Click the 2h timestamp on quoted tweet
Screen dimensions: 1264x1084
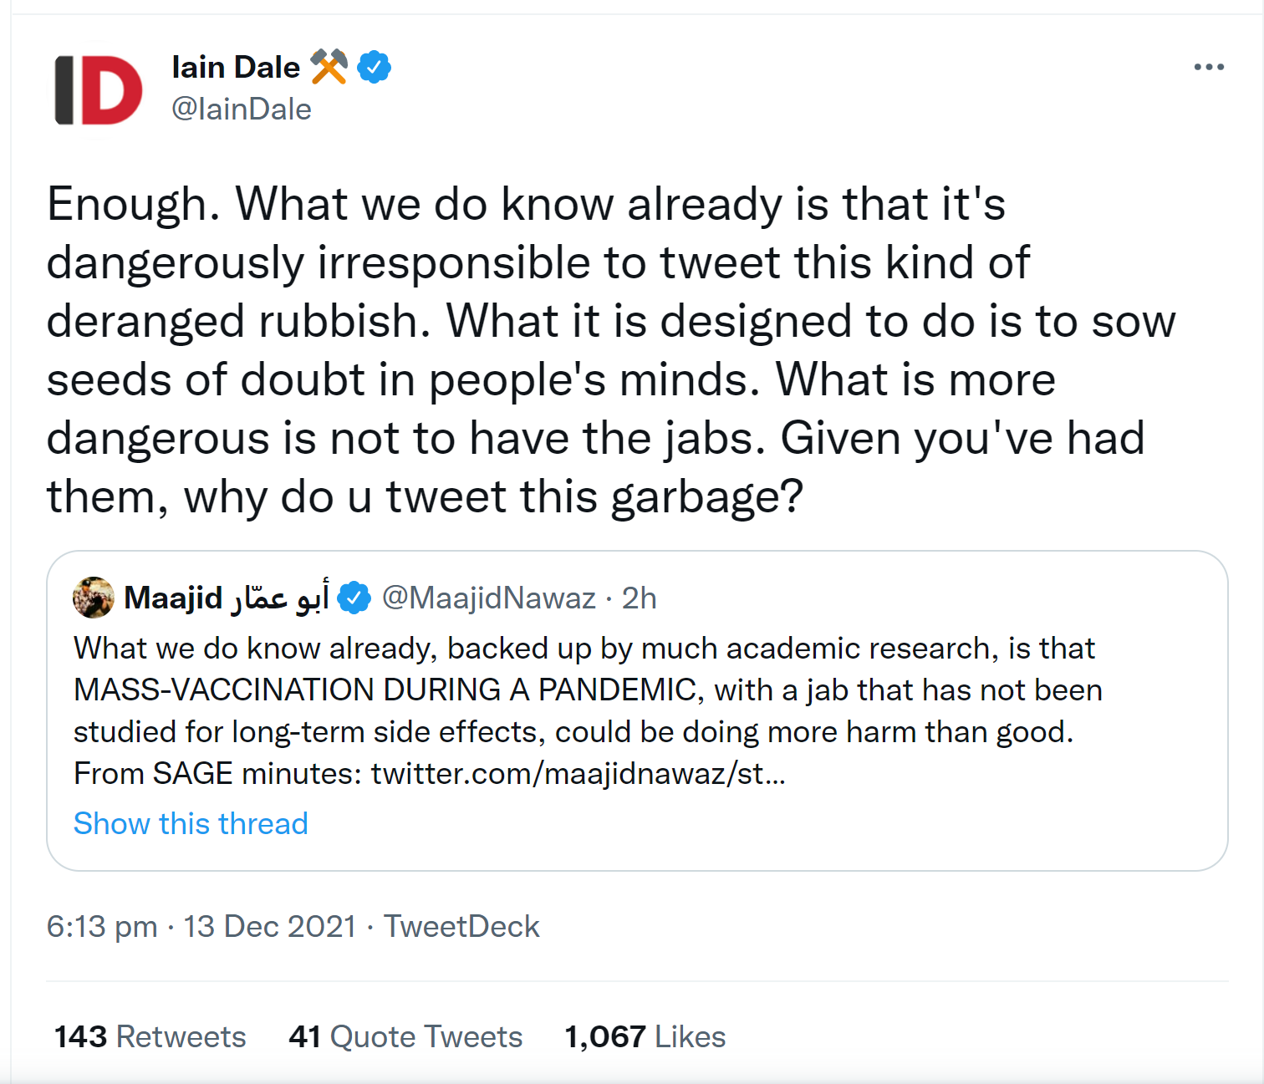coord(639,598)
